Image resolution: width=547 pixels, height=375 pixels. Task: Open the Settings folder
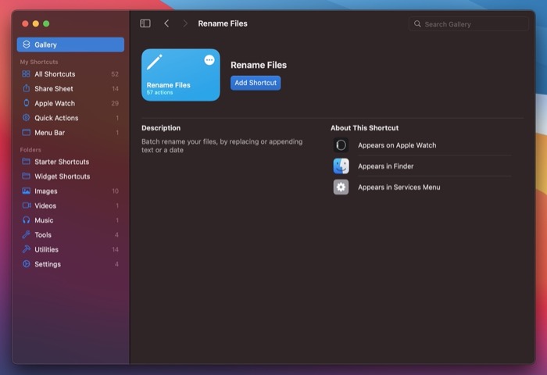pos(70,264)
